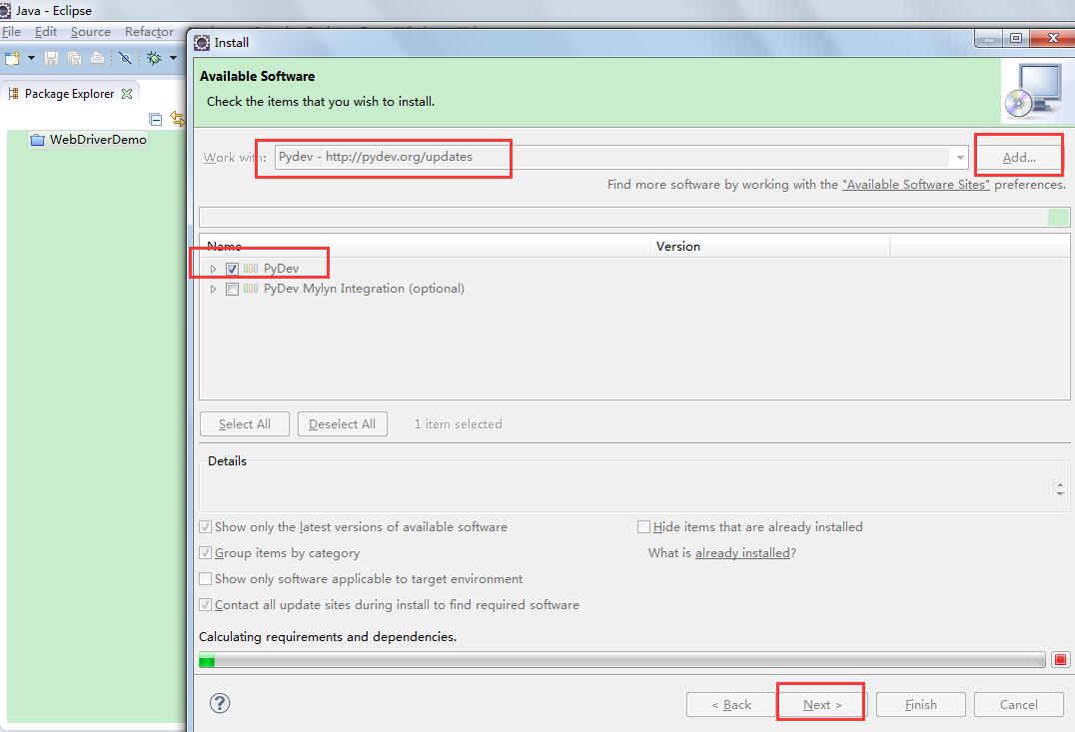Click the Eclipse application icon in title bar
Image resolution: width=1075 pixels, height=732 pixels.
point(5,10)
